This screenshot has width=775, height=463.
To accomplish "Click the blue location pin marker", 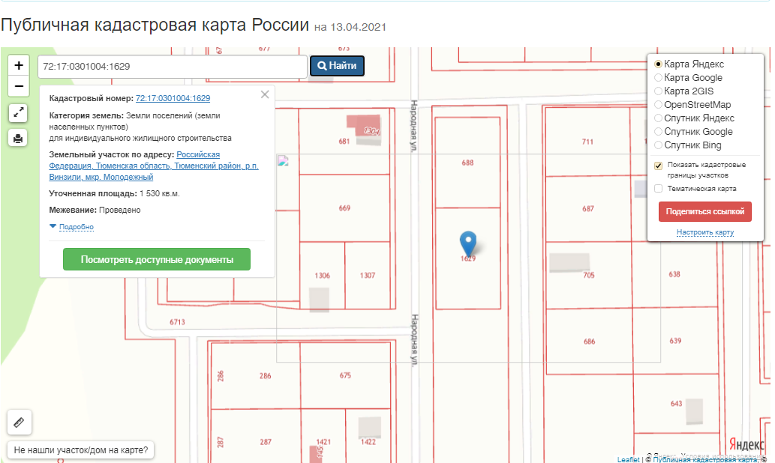I will pos(468,243).
